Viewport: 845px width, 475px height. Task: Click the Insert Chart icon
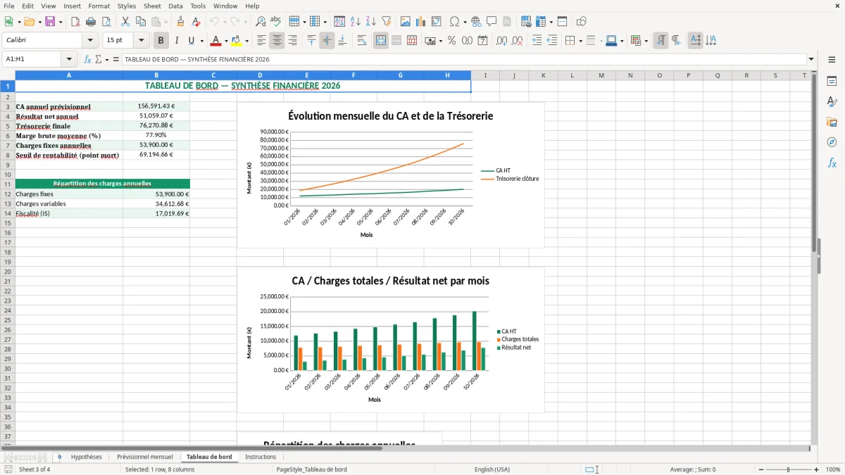click(421, 22)
